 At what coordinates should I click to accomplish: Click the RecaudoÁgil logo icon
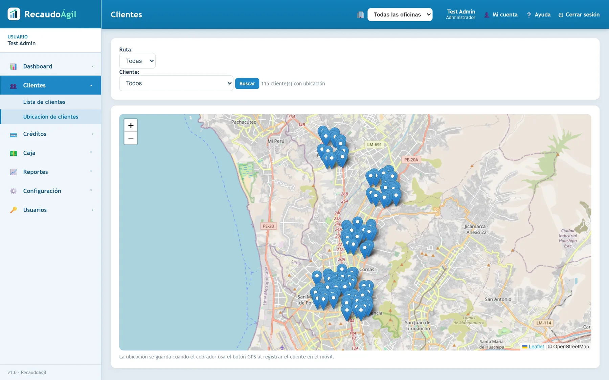click(x=14, y=14)
